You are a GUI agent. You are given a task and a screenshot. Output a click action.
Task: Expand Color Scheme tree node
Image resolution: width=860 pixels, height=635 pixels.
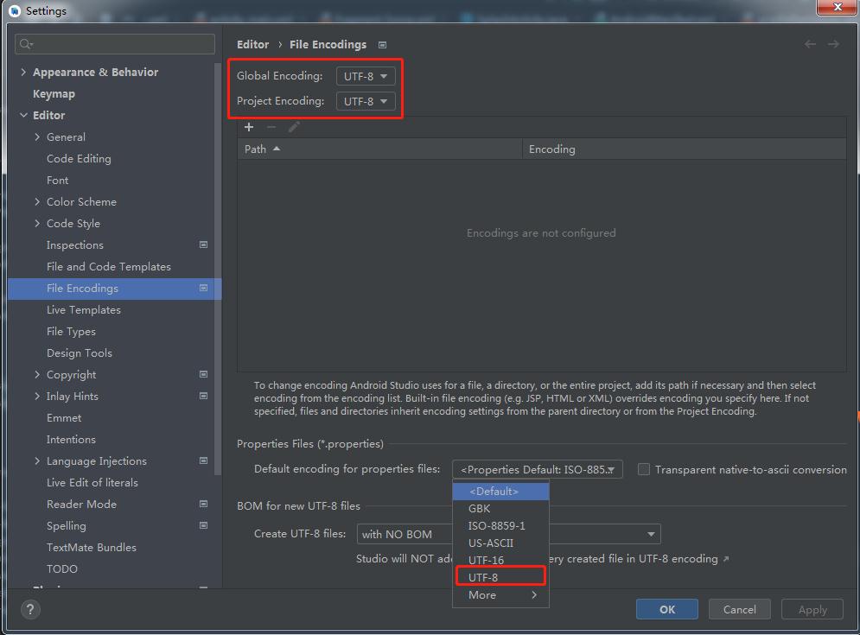(x=37, y=202)
